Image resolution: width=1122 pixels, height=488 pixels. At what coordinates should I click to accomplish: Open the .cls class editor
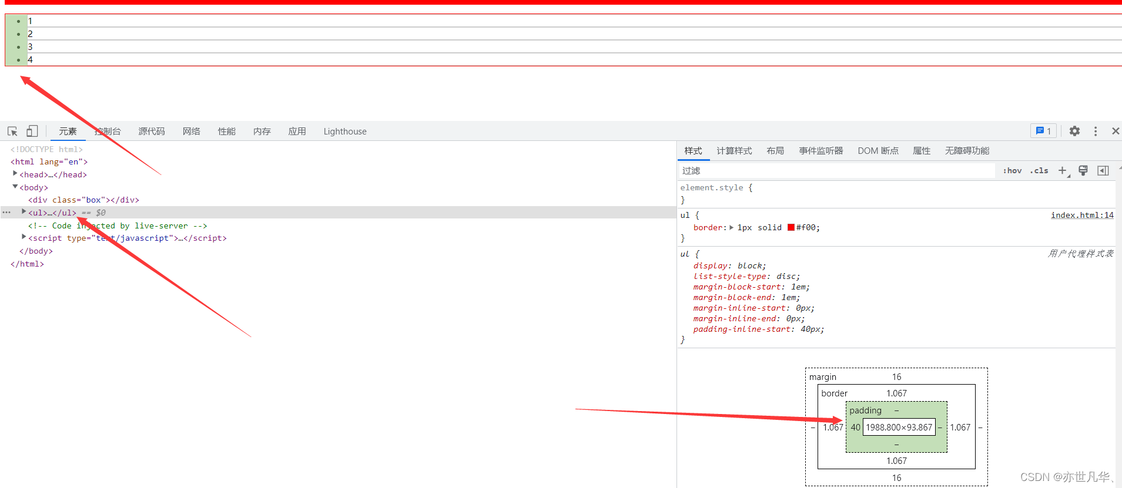point(1039,170)
